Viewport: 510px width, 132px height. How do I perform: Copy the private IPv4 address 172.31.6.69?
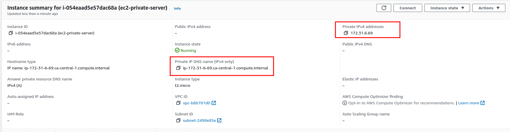346,33
